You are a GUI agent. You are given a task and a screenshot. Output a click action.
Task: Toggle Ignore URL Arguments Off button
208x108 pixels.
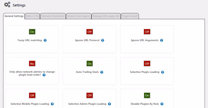[x=147, y=32]
